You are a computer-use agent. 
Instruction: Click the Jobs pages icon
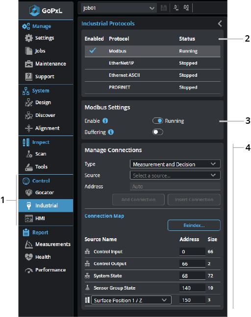pos(28,51)
